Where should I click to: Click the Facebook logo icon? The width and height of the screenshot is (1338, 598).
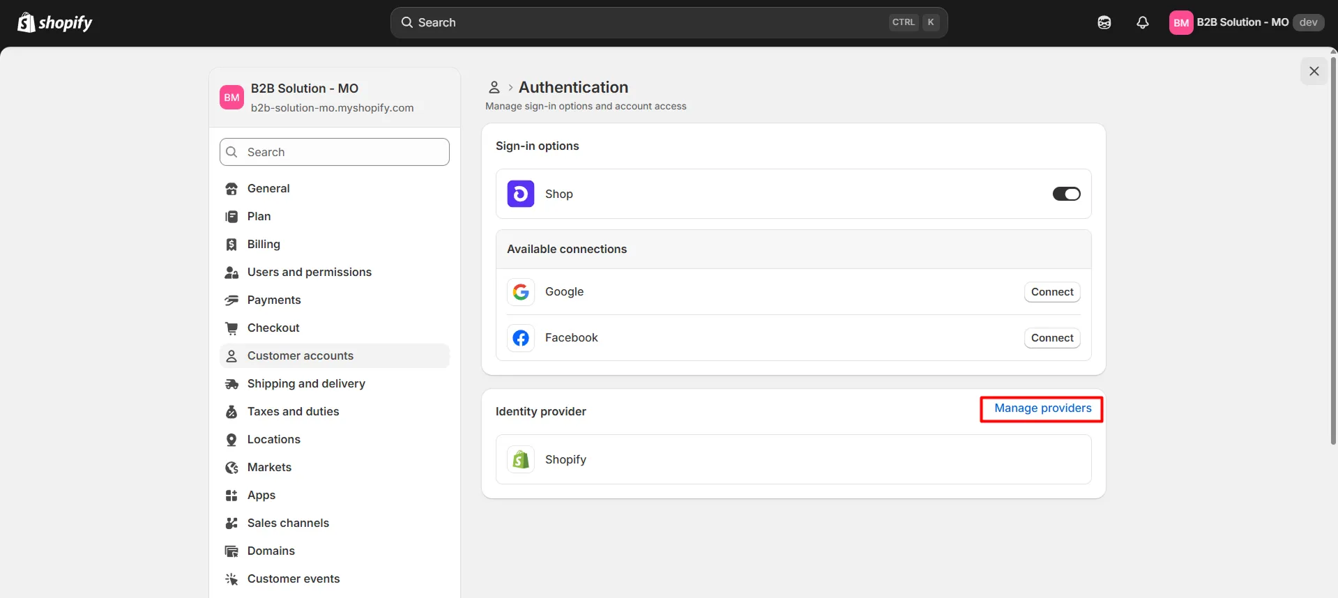[x=521, y=338]
